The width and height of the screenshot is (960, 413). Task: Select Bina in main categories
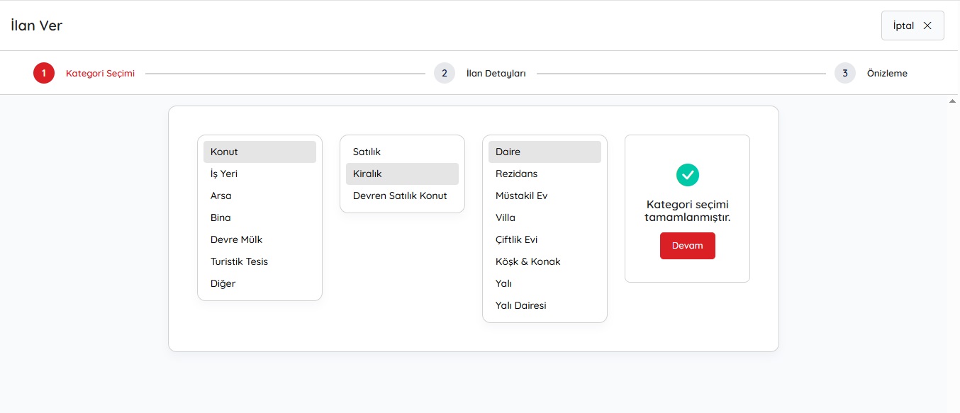(221, 217)
